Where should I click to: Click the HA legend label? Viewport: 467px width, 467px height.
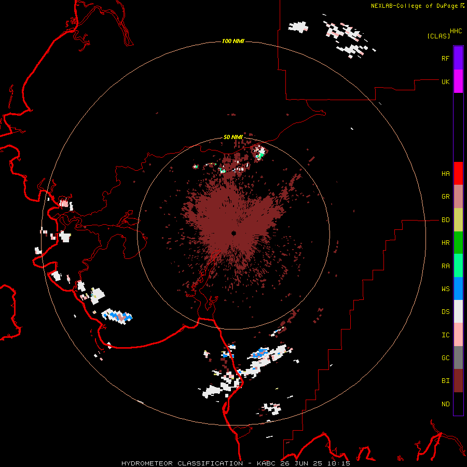pyautogui.click(x=446, y=174)
